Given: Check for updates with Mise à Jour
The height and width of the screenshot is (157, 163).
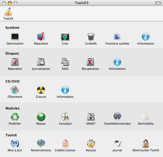Looking at the screenshot, I should (15, 143).
